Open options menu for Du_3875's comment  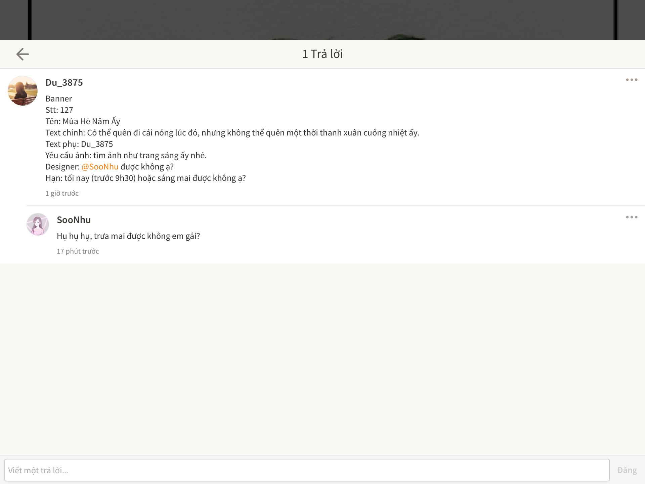632,80
